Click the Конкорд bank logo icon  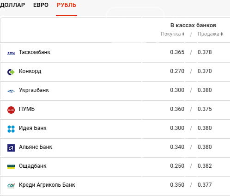click(11, 72)
